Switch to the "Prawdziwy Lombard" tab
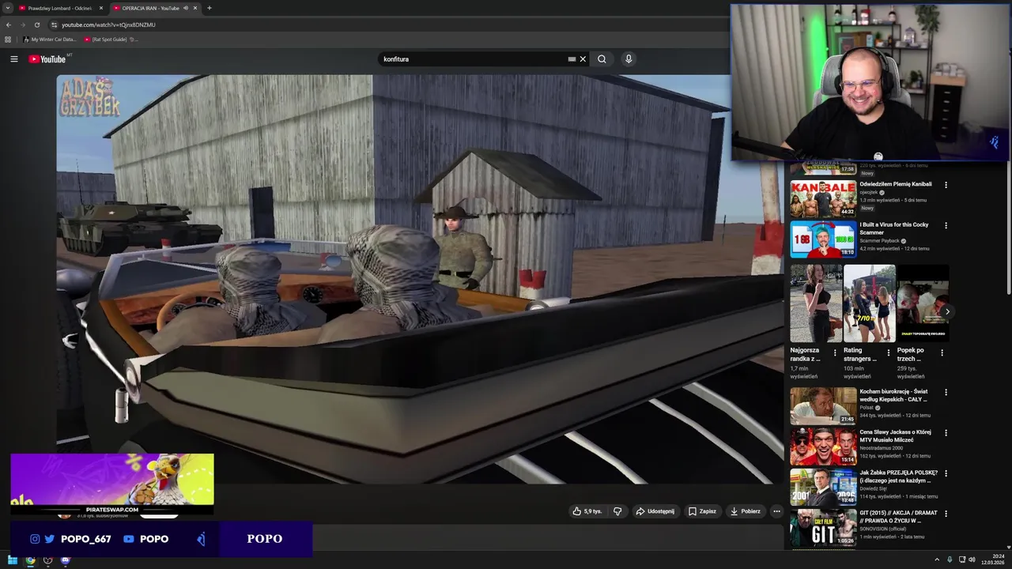1012x569 pixels. [59, 8]
